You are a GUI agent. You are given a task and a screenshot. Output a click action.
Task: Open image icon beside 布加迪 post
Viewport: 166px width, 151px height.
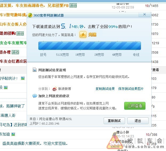(x=13, y=134)
